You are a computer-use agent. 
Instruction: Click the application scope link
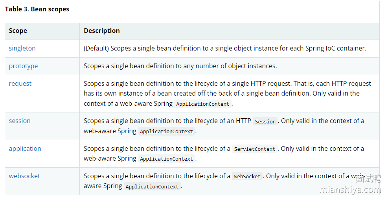25,148
